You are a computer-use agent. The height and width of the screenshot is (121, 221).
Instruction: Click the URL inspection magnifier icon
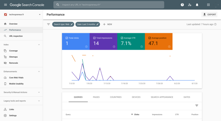click(5, 36)
